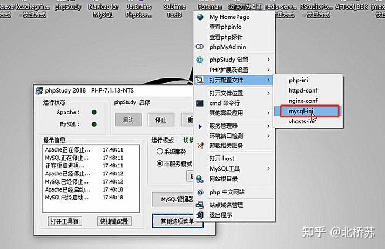385x249 pixels.
Task: Open vhosts-ini config file
Action: [x=308, y=121]
